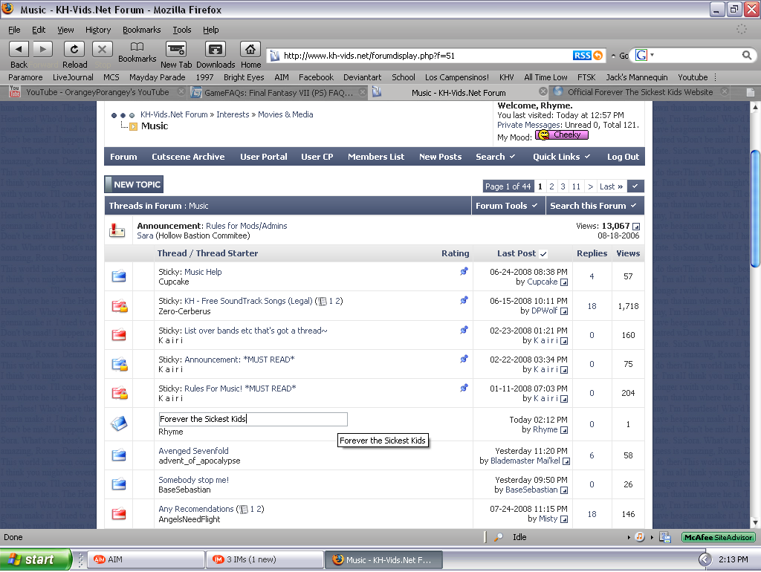Image resolution: width=761 pixels, height=572 pixels.
Task: Click the RSS feed icon in address bar
Action: [587, 55]
